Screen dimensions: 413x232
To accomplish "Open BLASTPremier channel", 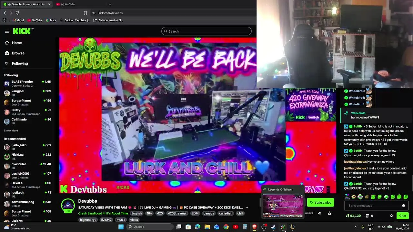I will [x=27, y=83].
